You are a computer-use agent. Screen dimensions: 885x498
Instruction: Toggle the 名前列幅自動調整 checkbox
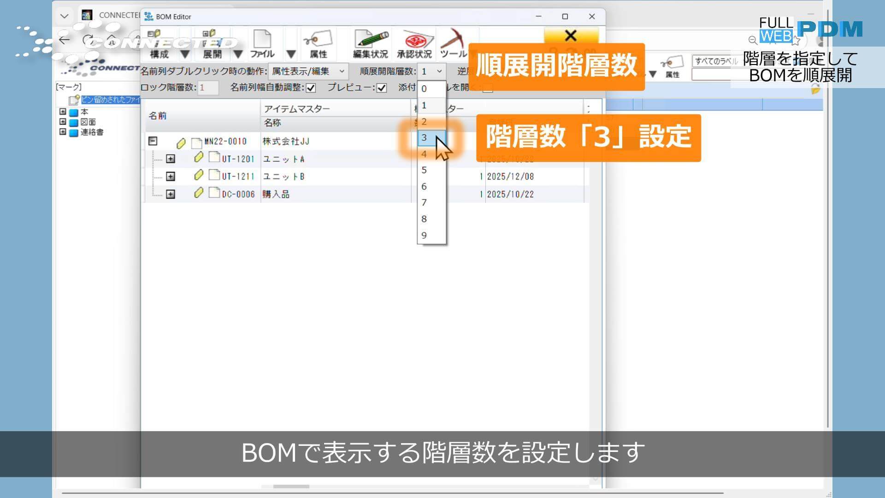[x=311, y=88]
